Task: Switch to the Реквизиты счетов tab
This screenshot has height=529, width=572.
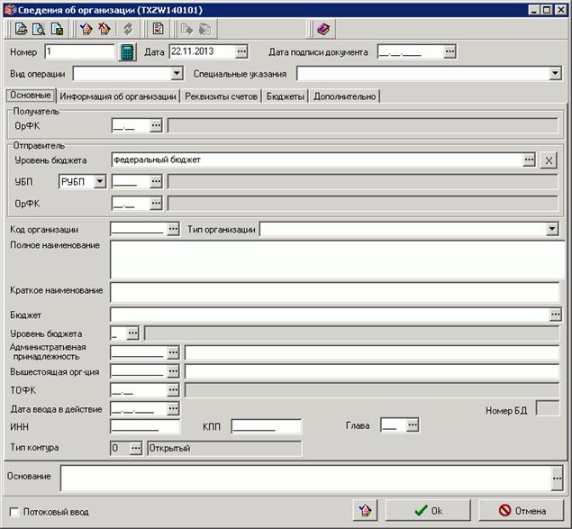Action: coord(221,96)
